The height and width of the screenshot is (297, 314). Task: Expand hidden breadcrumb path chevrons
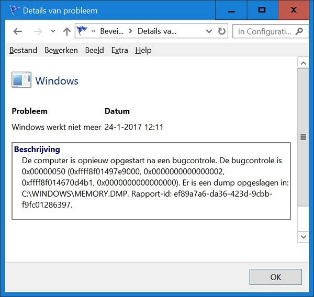pos(93,31)
